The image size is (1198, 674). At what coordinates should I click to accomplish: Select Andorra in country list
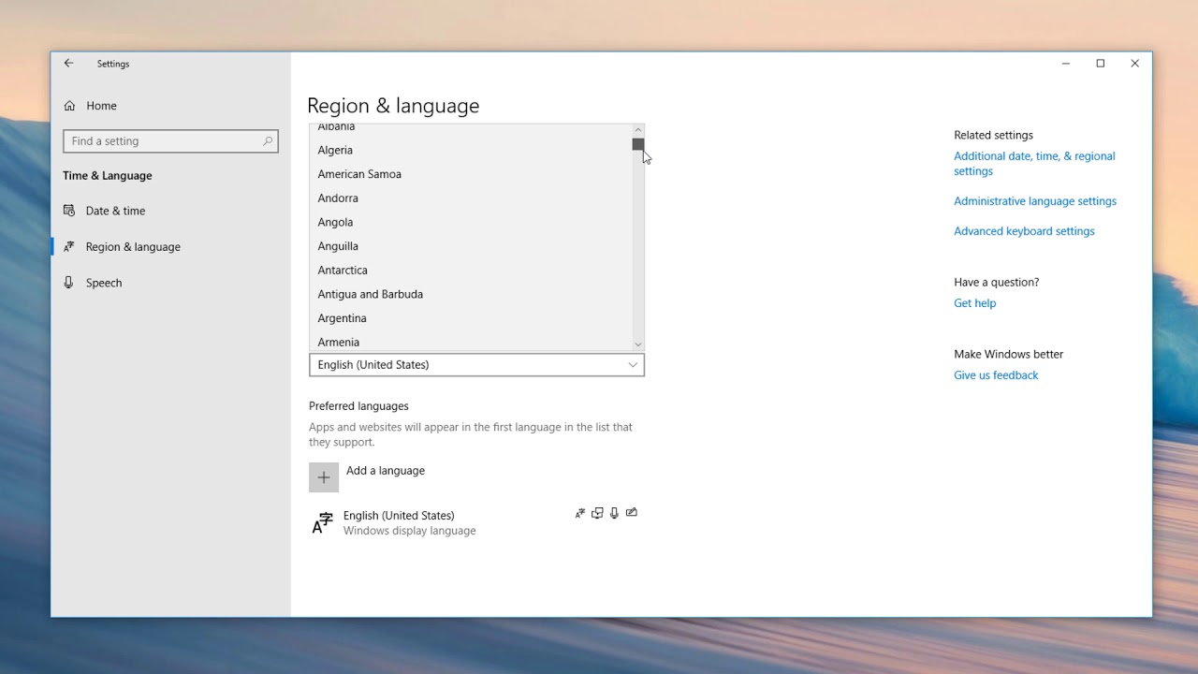coord(471,198)
